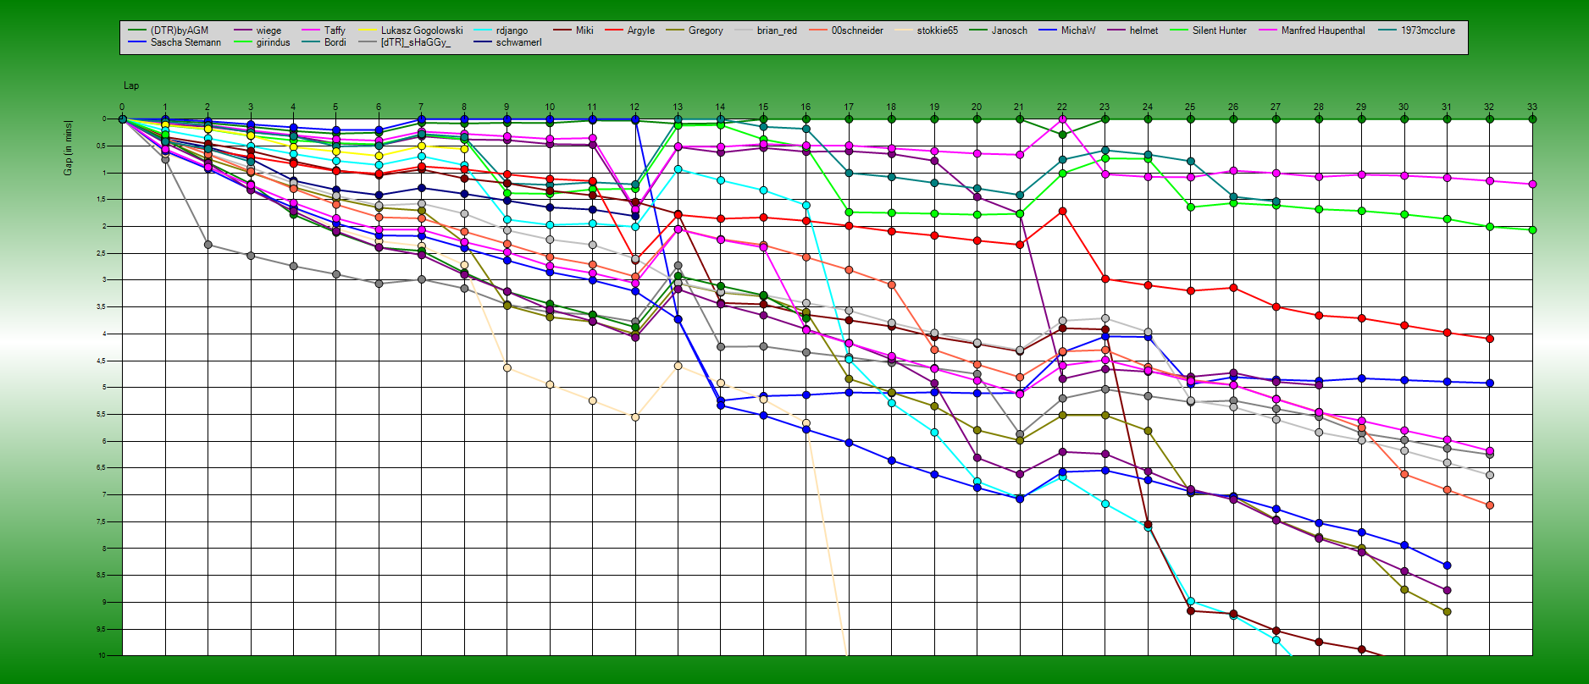Screen dimensions: 1589x684
Task: Click the [dTR]_sHaGGy_ legend entry
Action: coord(404,42)
